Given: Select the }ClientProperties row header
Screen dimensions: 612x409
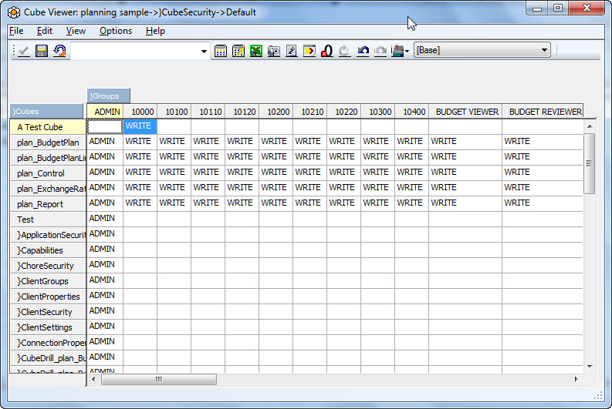Looking at the screenshot, I should pos(48,297).
